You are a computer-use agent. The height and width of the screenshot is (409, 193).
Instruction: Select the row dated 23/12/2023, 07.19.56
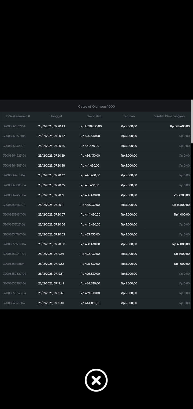(51, 254)
